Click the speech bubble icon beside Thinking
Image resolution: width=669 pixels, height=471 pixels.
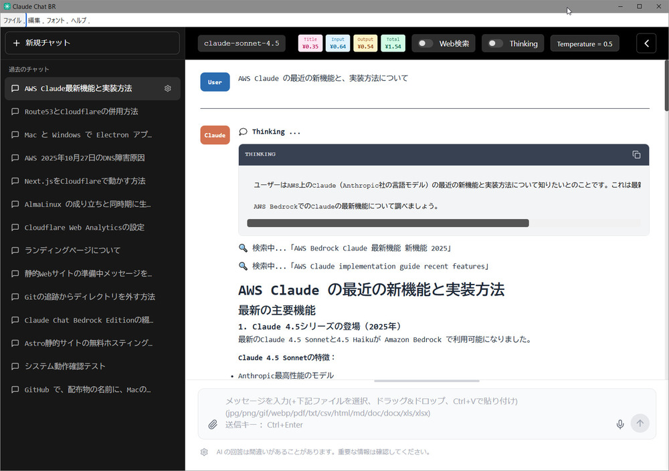coord(243,132)
